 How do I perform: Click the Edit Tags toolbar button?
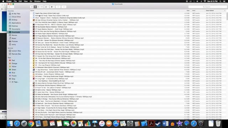coord(64,7)
